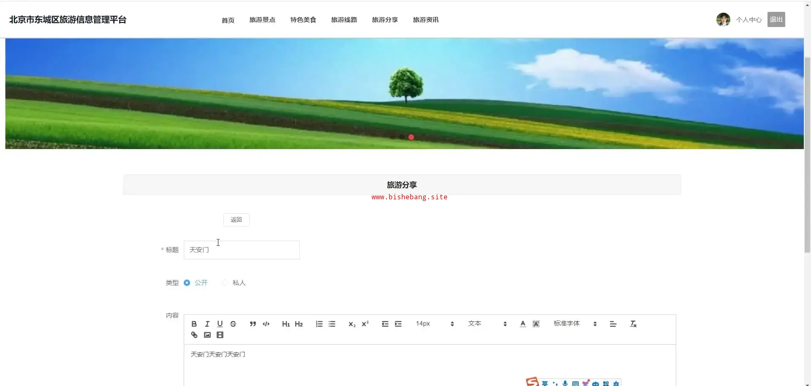The width and height of the screenshot is (811, 386).
Task: Open the 旅游资讯 menu
Action: click(x=426, y=20)
